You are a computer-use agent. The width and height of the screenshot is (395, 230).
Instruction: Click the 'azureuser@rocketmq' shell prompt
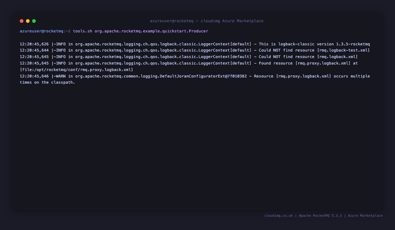pos(41,31)
